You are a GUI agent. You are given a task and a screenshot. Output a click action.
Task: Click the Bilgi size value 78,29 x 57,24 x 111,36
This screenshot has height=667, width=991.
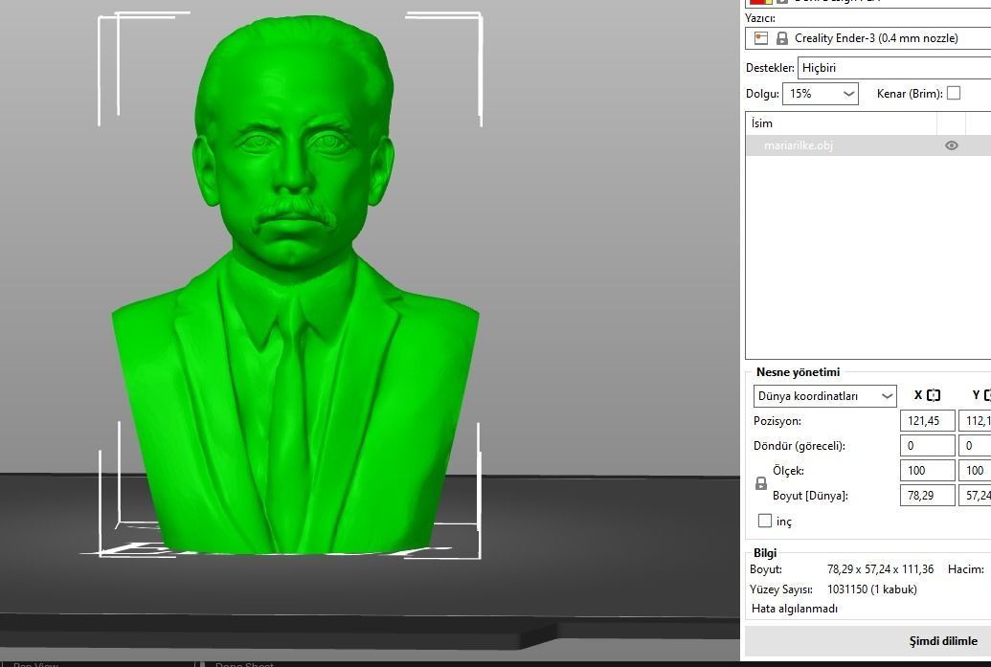[880, 569]
